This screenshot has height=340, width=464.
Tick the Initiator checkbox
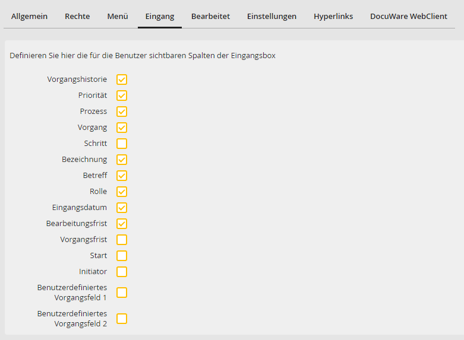pyautogui.click(x=122, y=272)
